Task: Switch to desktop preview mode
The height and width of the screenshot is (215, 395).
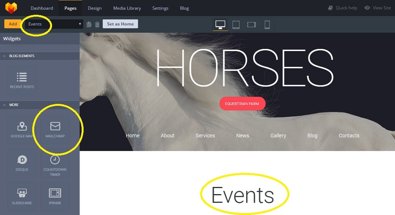Action: tap(220, 25)
